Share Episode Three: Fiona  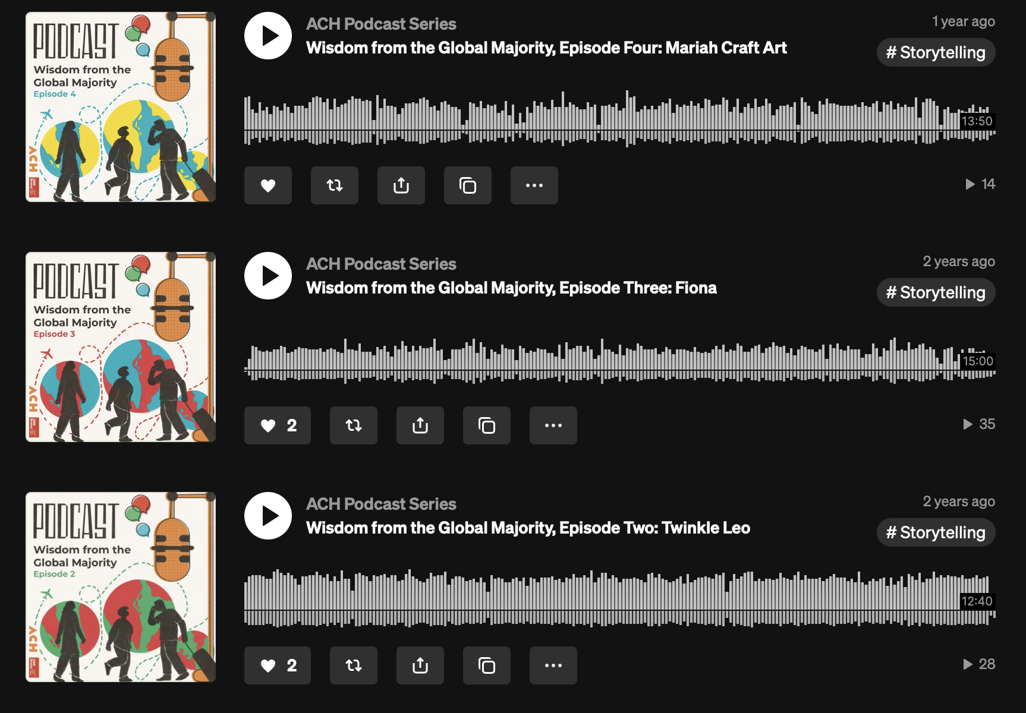pos(420,425)
